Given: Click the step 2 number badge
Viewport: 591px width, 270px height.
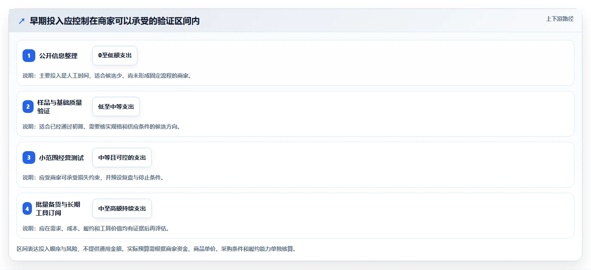Looking at the screenshot, I should pos(28,107).
